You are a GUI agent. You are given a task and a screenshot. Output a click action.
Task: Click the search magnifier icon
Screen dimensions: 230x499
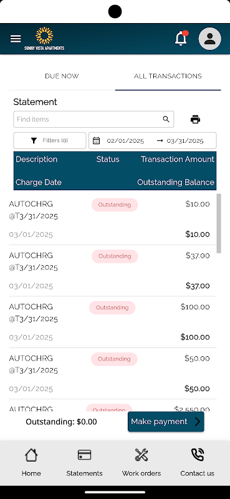[166, 119]
